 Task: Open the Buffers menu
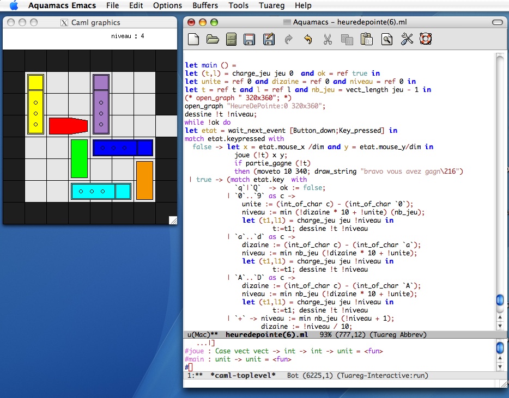(x=205, y=5)
